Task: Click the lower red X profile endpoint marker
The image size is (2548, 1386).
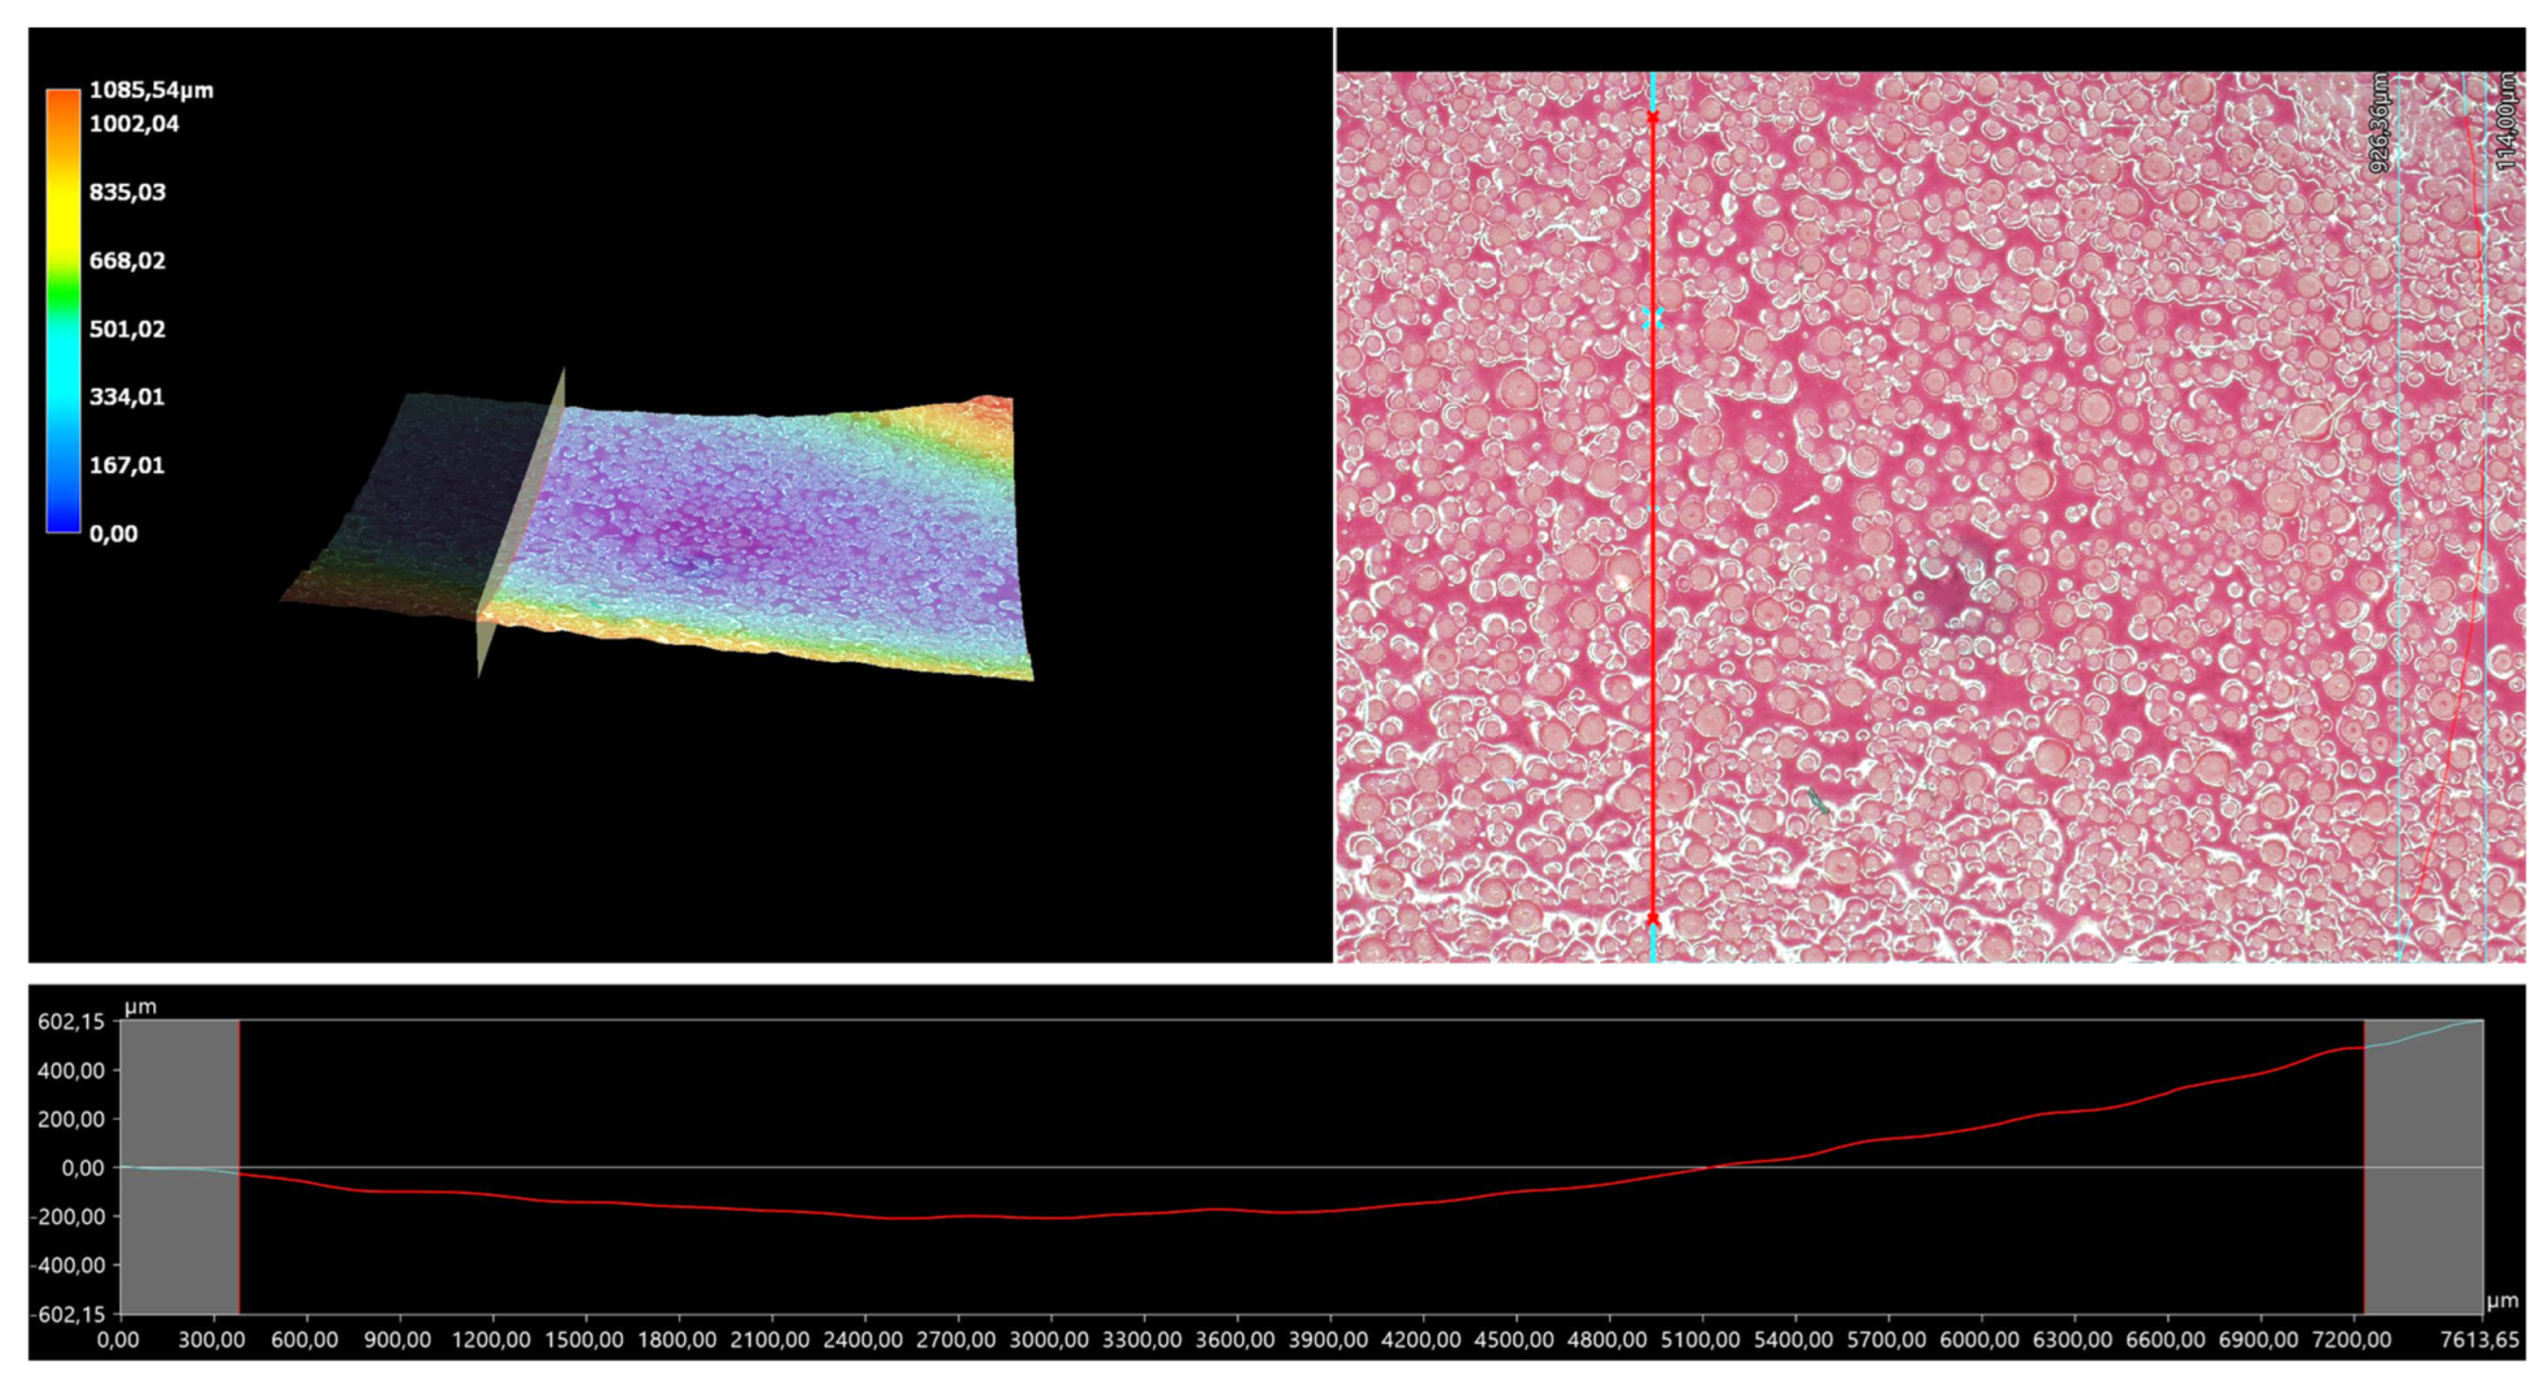Action: (1653, 918)
